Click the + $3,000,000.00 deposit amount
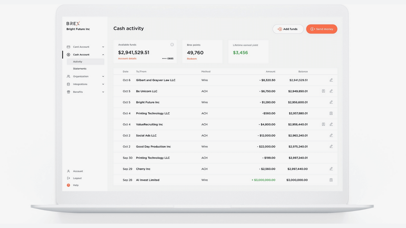 point(263,180)
